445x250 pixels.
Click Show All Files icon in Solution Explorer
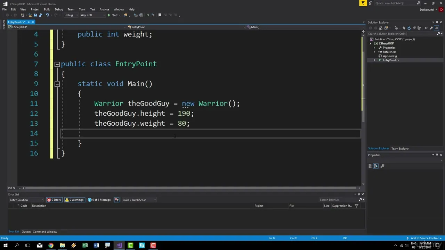[x=419, y=28]
